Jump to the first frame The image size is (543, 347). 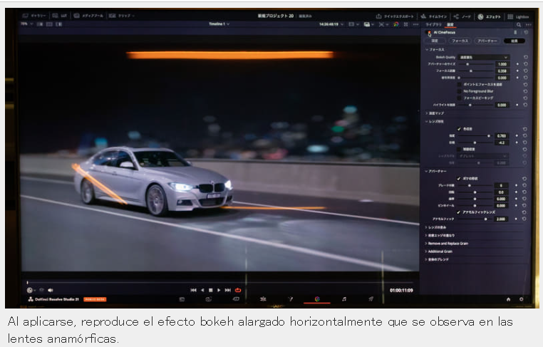click(x=194, y=290)
